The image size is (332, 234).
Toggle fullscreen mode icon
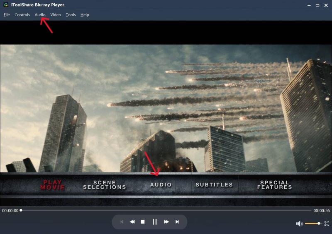(x=327, y=223)
